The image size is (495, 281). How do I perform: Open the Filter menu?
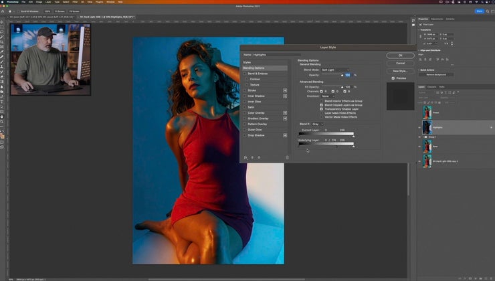(x=75, y=2)
